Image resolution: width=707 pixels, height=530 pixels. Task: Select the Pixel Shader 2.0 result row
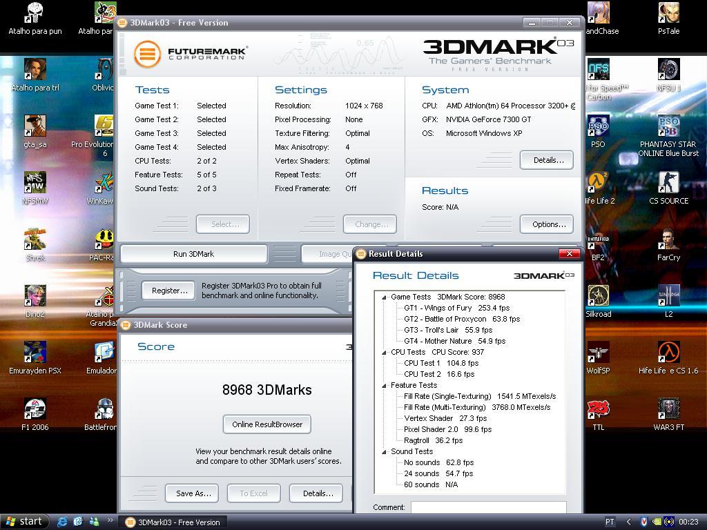447,429
